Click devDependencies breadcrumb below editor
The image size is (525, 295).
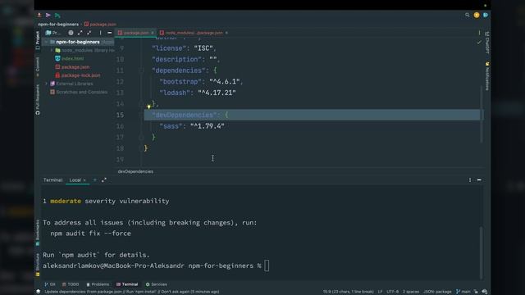135,171
